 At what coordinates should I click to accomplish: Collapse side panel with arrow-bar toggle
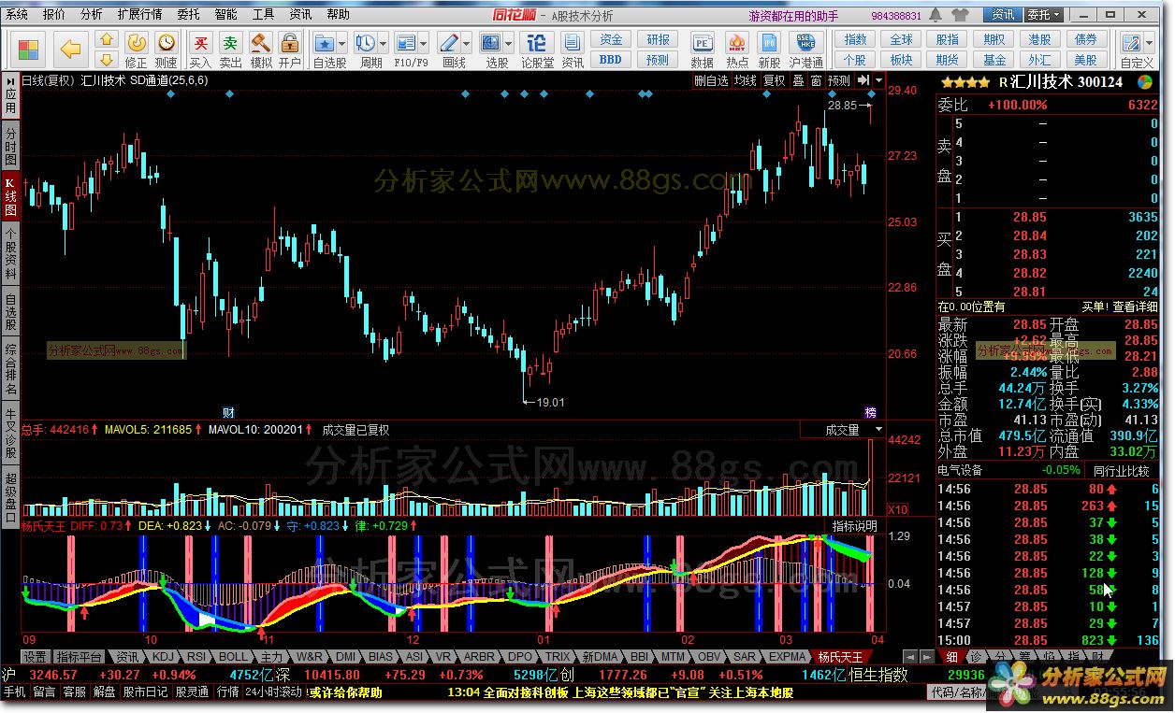pyautogui.click(x=863, y=80)
